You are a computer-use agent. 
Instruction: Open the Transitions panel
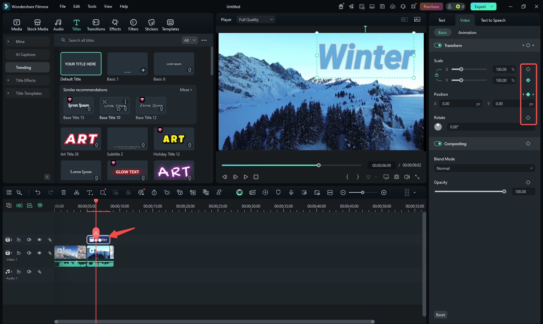96,24
